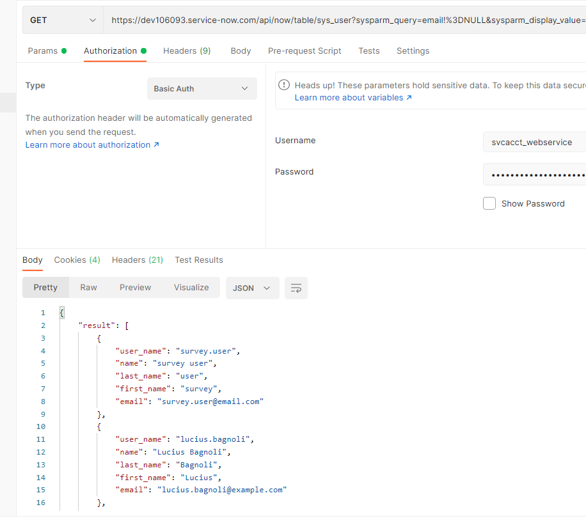
Task: Open the request Body tab
Action: (x=241, y=51)
